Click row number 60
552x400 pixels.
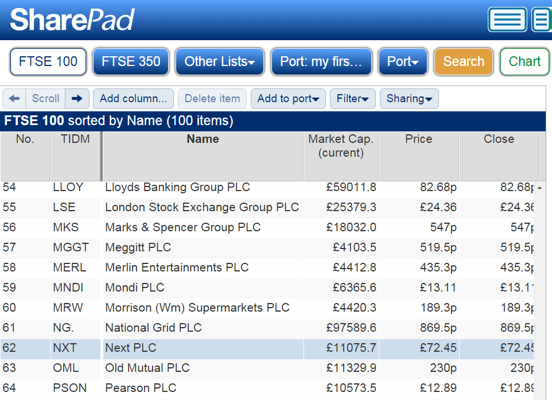(10, 308)
